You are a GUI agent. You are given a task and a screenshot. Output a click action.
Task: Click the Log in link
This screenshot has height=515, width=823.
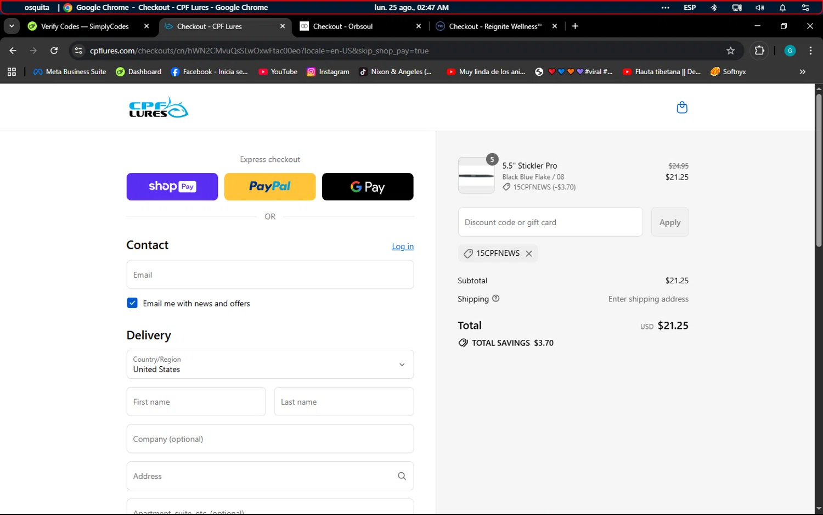click(x=403, y=247)
